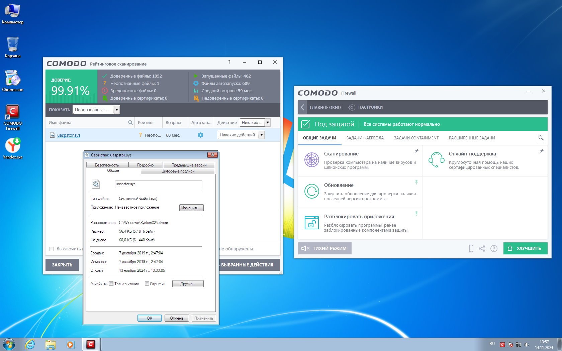
Task: Expand the 'Показать' filter dropdown
Action: (x=117, y=110)
